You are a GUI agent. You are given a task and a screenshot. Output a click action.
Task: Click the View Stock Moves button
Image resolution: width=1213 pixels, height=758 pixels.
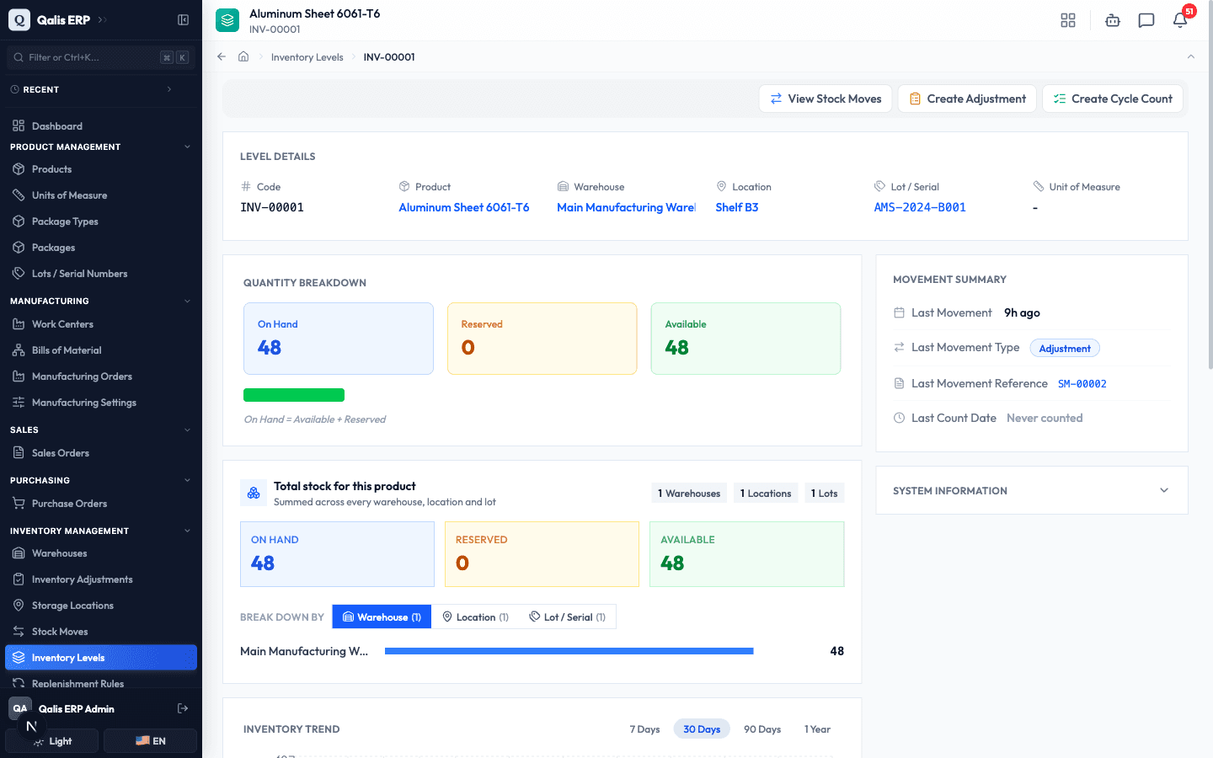pyautogui.click(x=826, y=99)
